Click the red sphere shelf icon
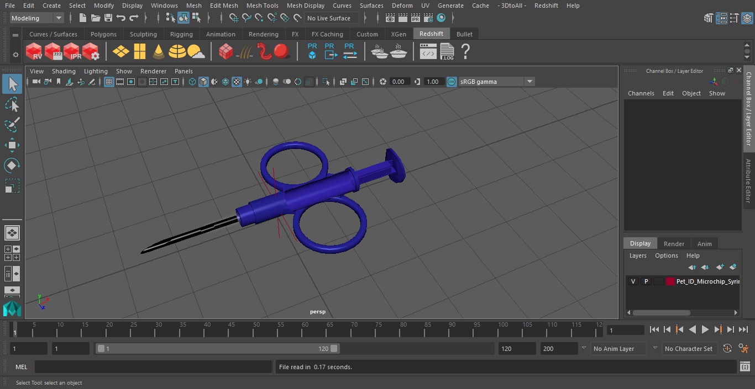 pos(282,52)
